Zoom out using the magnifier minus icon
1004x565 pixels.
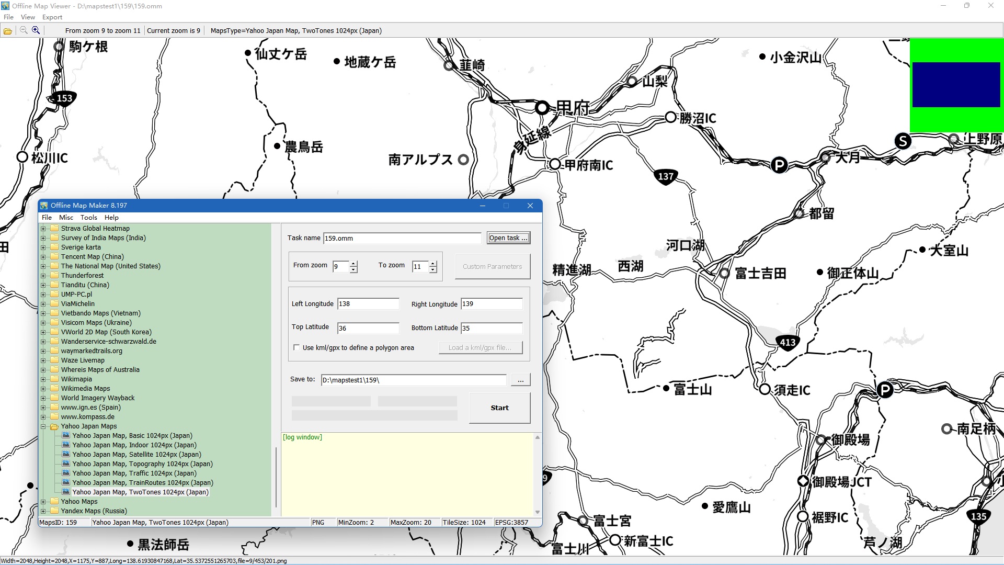(x=24, y=30)
